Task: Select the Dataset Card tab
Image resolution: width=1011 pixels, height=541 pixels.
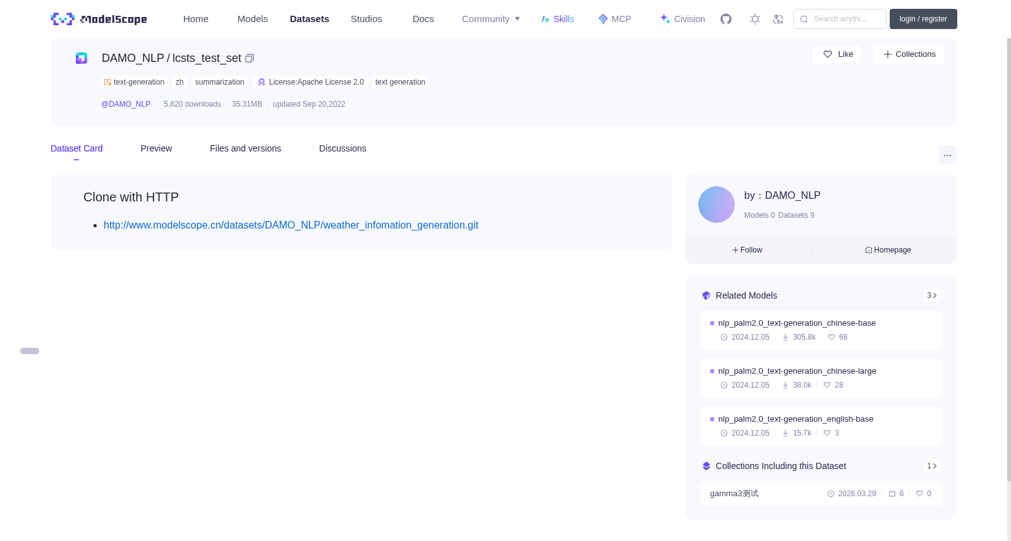Action: click(x=76, y=148)
